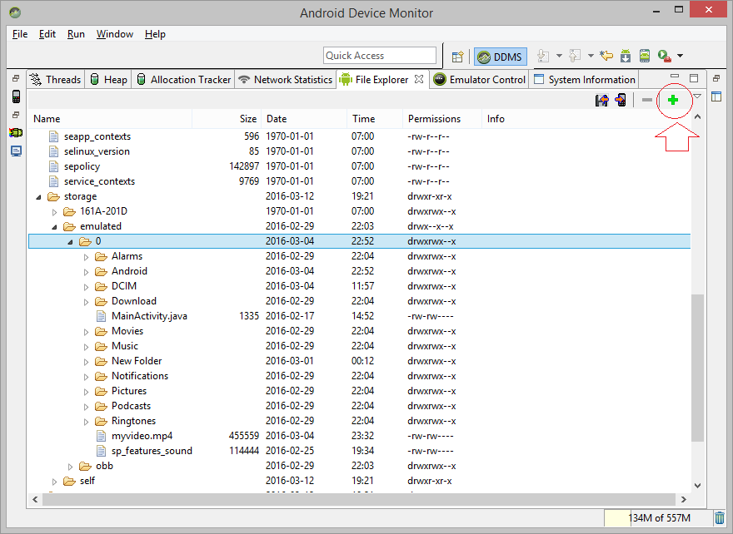
Task: Restore the view stack above the LogCat icon
Action: click(x=16, y=115)
